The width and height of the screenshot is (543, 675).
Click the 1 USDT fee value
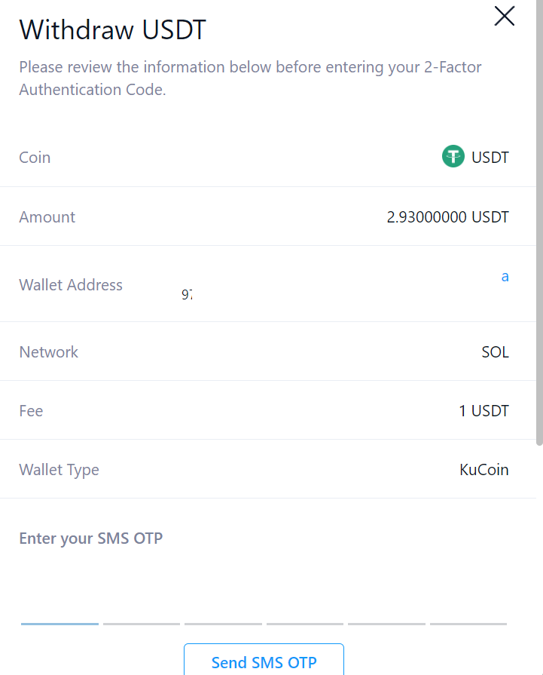[484, 411]
